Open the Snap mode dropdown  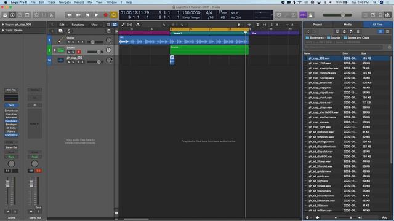(x=239, y=25)
